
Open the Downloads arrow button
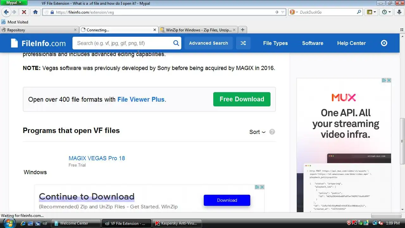(399, 12)
